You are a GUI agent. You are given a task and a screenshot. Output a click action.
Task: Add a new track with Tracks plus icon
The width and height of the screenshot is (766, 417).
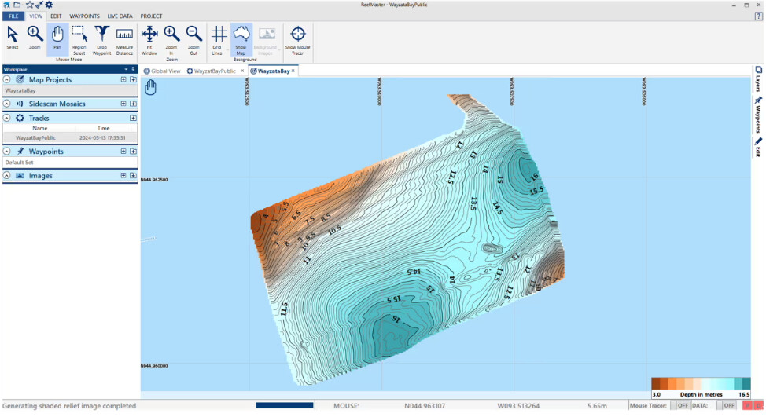click(133, 118)
